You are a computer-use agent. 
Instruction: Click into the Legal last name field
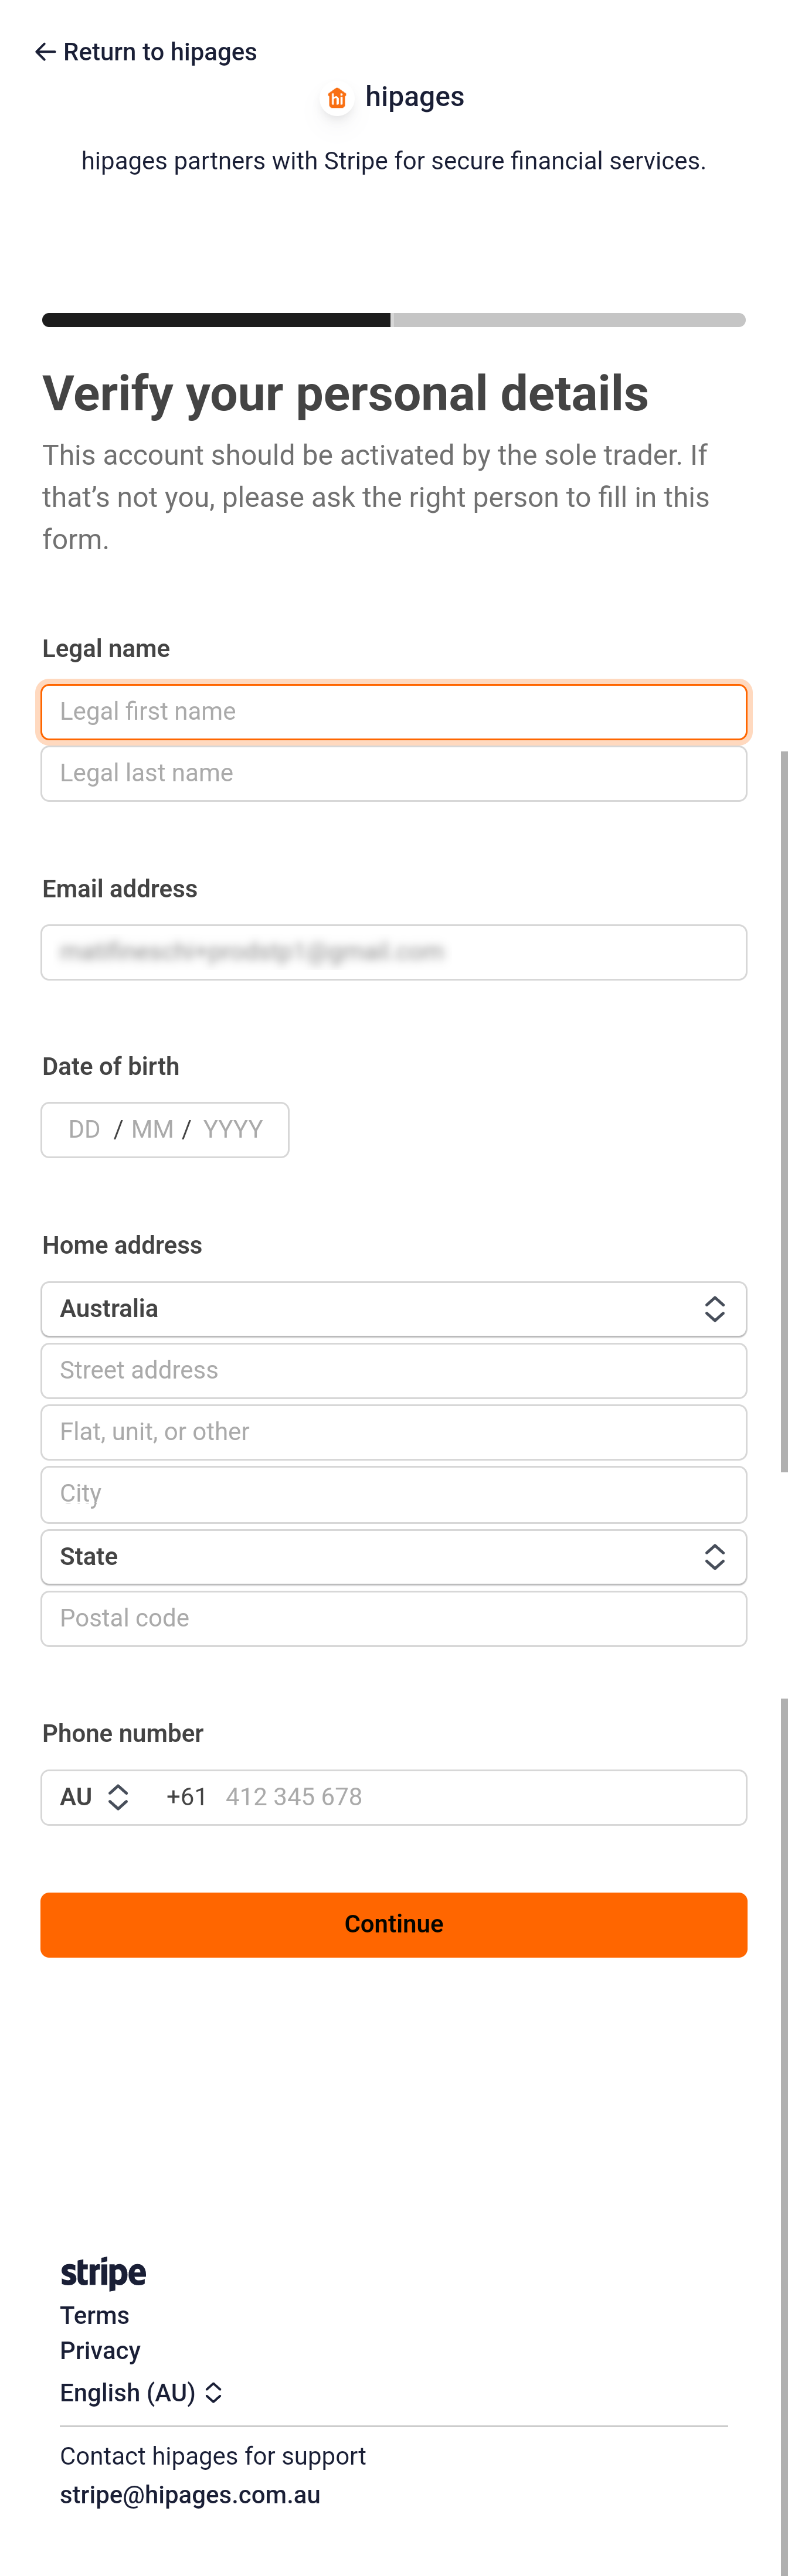tap(393, 774)
